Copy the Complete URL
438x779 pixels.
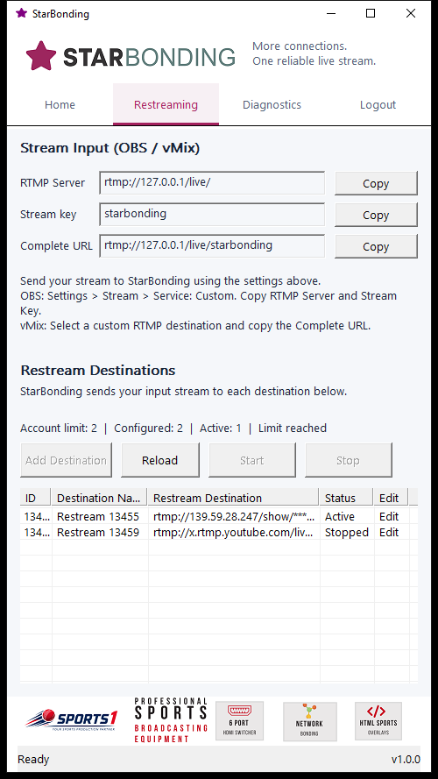tap(376, 246)
